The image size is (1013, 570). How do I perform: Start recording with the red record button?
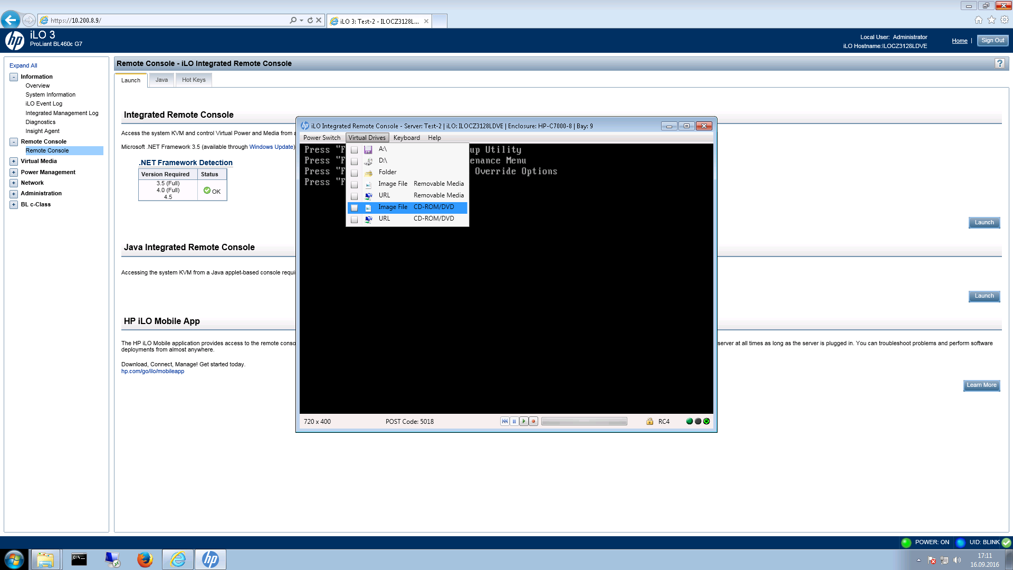[533, 421]
